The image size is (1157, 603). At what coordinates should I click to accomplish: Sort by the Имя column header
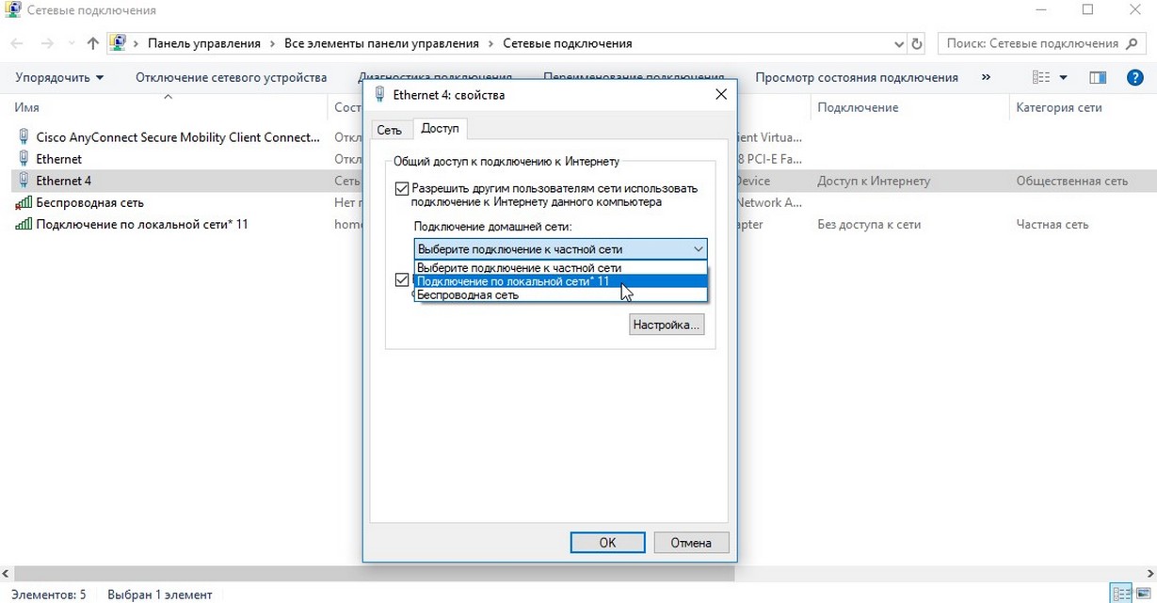coord(27,107)
